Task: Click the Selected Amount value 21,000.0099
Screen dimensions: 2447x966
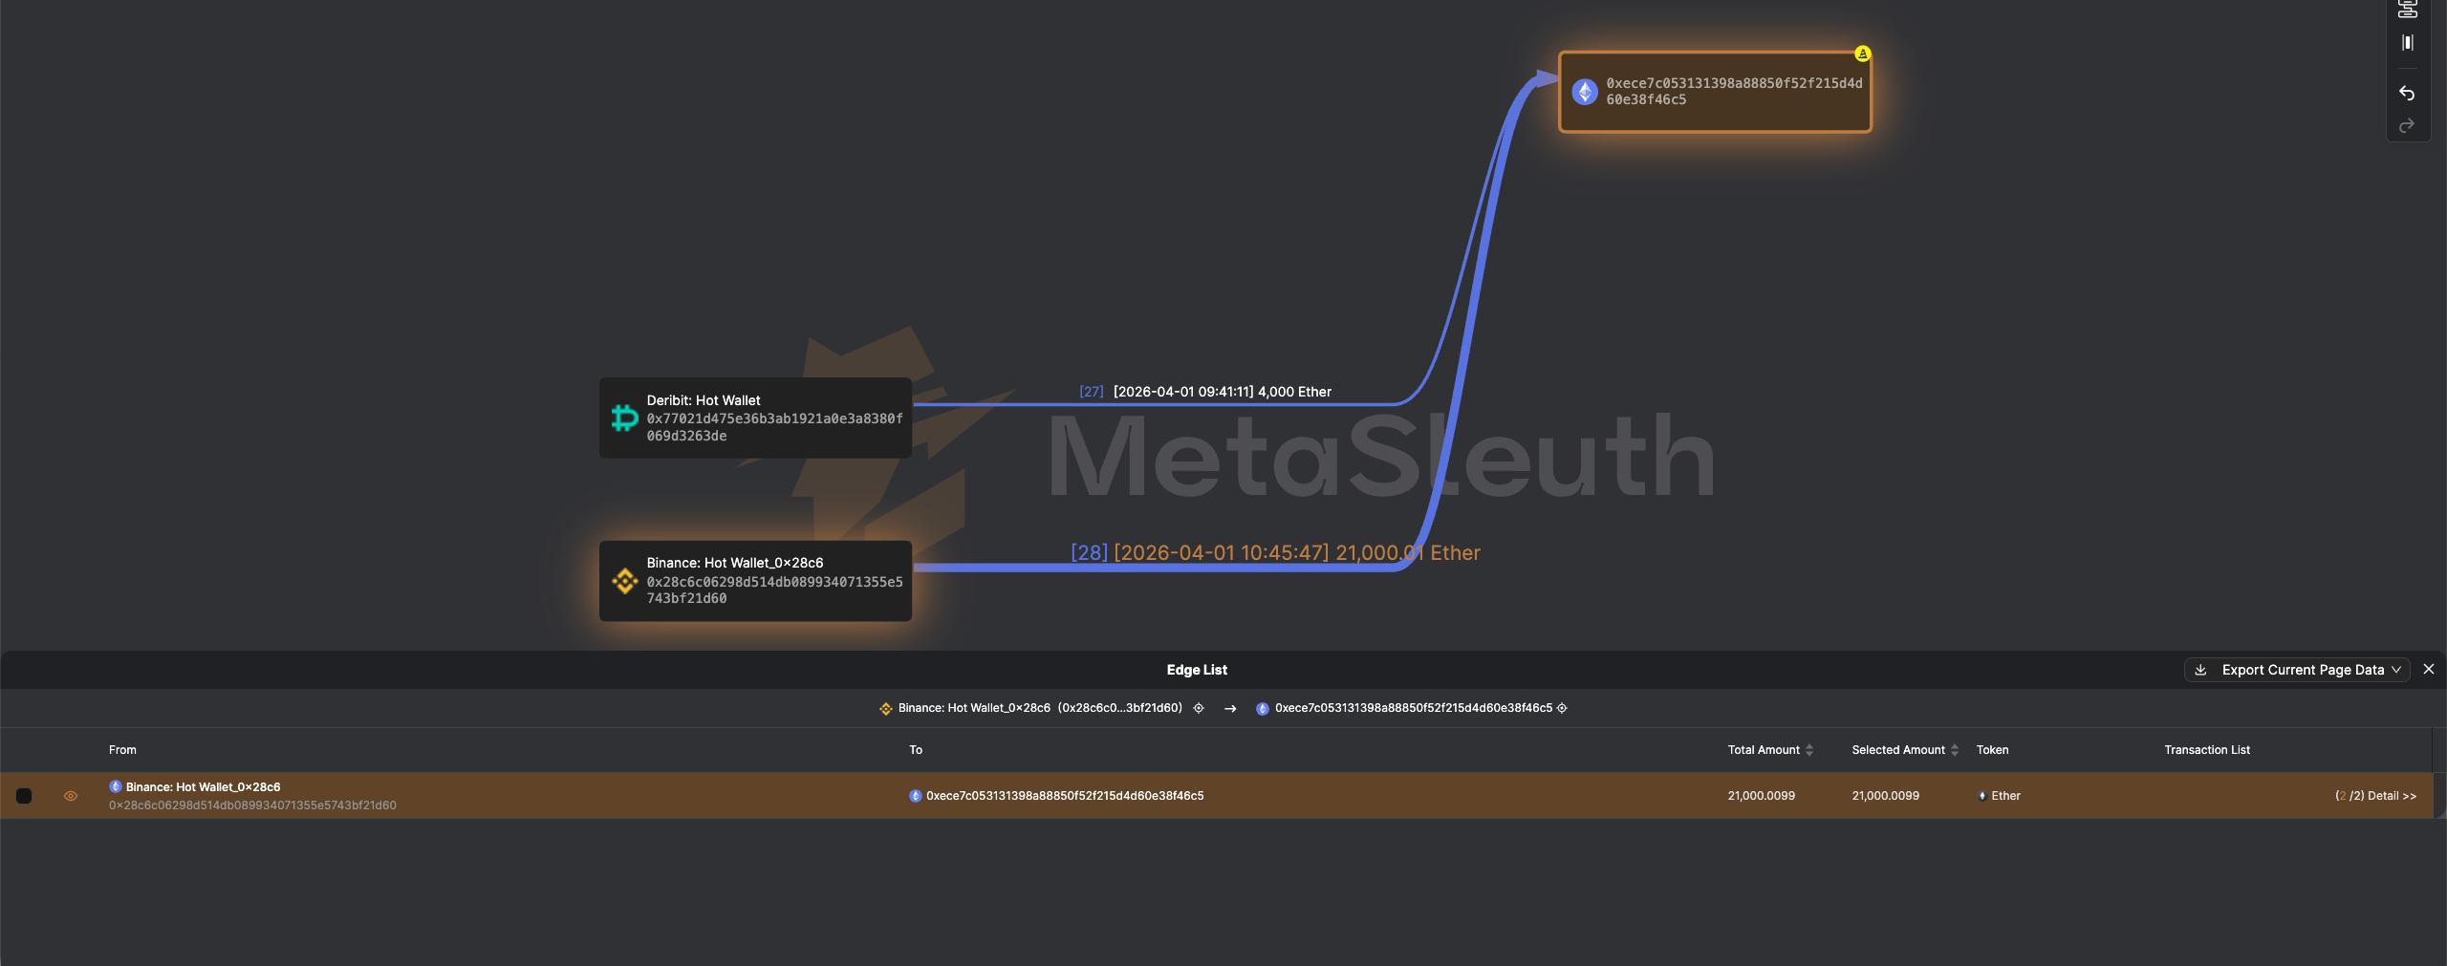Action: (x=1885, y=796)
